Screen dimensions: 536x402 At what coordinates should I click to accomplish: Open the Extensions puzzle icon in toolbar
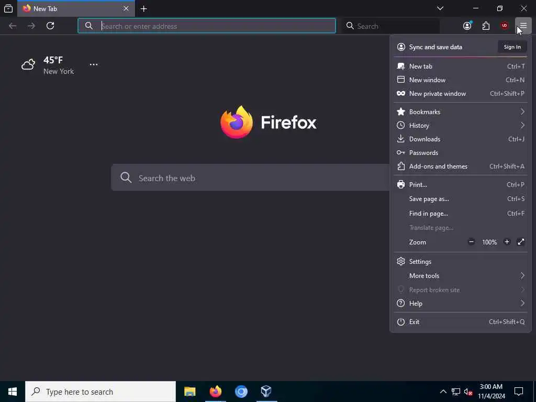pyautogui.click(x=486, y=26)
